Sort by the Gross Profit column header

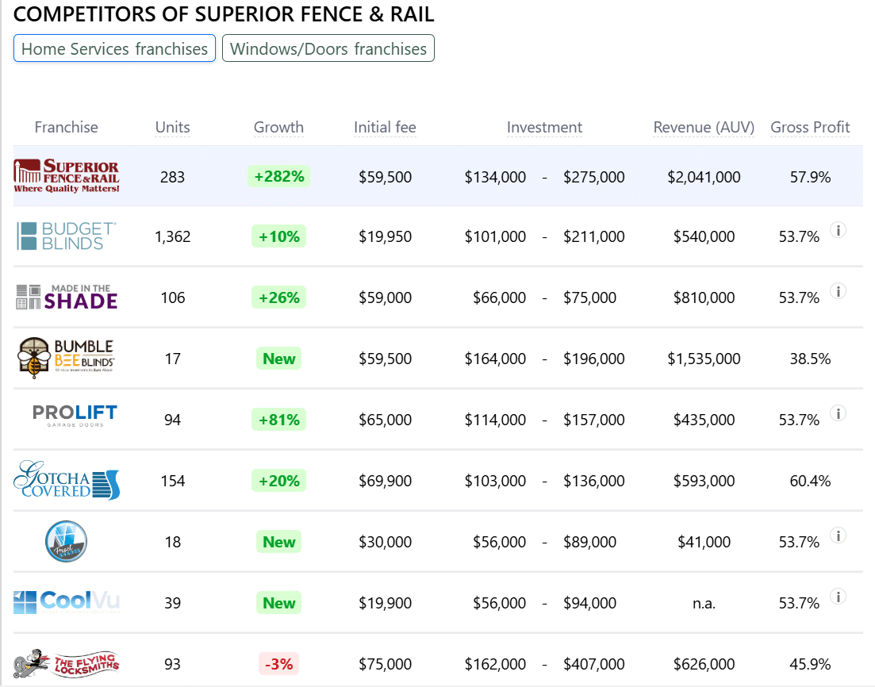pos(810,127)
